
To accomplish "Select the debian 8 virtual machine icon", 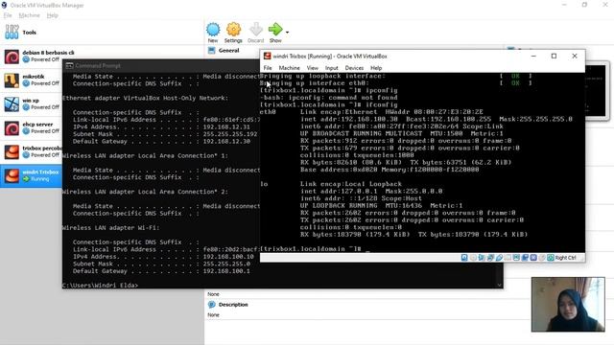I will (x=12, y=57).
